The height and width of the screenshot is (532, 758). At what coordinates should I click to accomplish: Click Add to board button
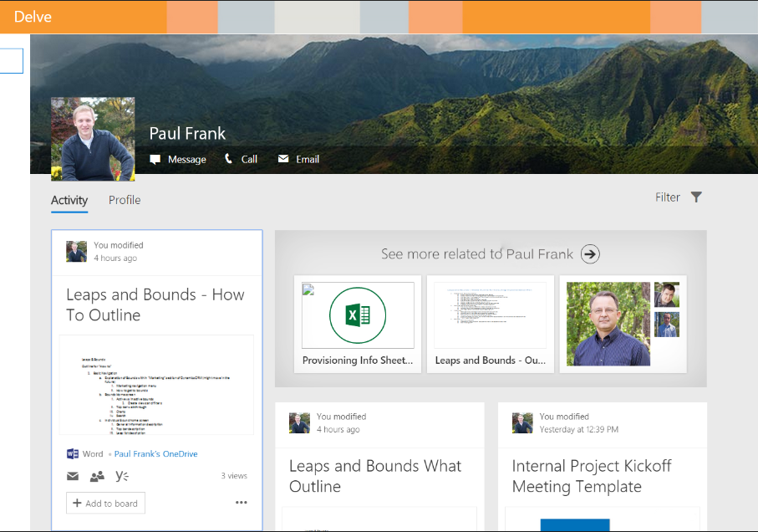[105, 503]
